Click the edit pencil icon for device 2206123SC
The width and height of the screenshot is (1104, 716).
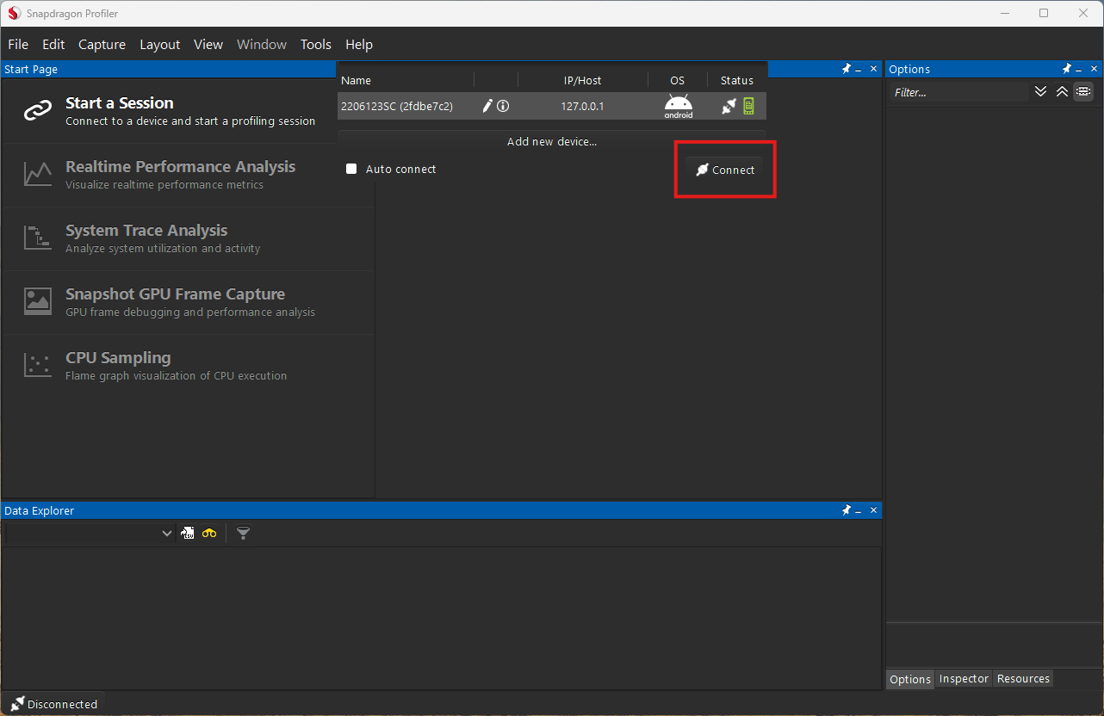click(x=487, y=106)
